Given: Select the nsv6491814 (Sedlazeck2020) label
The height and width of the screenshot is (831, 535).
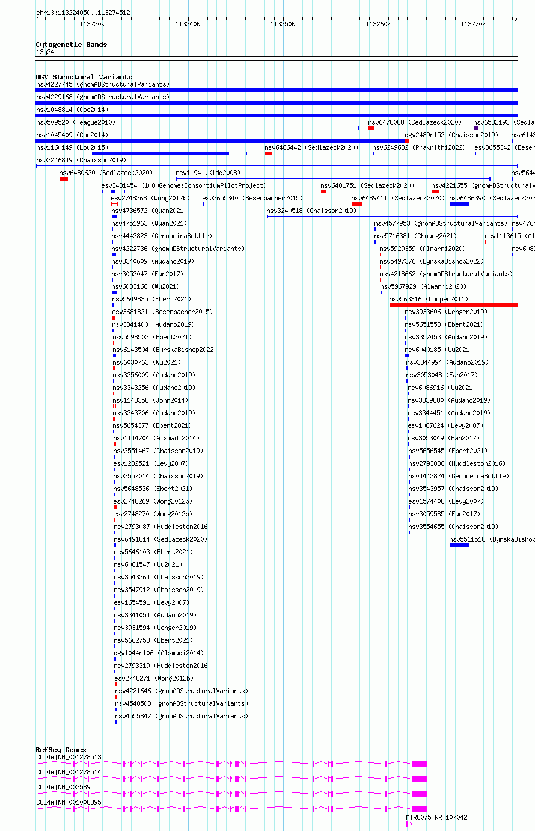Looking at the screenshot, I should click(160, 539).
